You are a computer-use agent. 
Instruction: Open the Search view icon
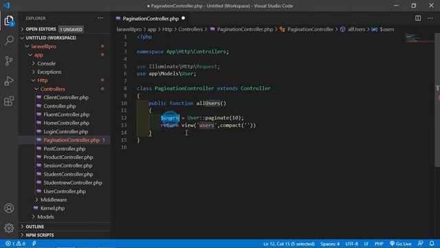9,40
